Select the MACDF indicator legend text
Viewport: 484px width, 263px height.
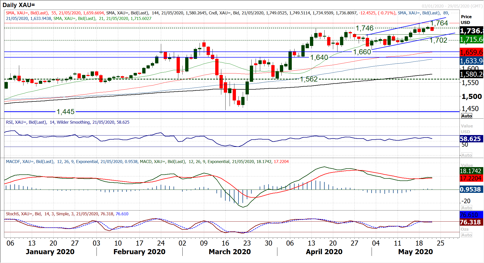pyautogui.click(x=147, y=162)
